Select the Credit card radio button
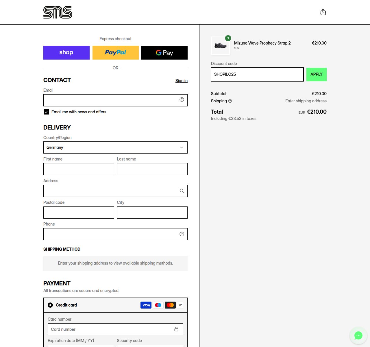The height and width of the screenshot is (347, 370). (x=50, y=305)
